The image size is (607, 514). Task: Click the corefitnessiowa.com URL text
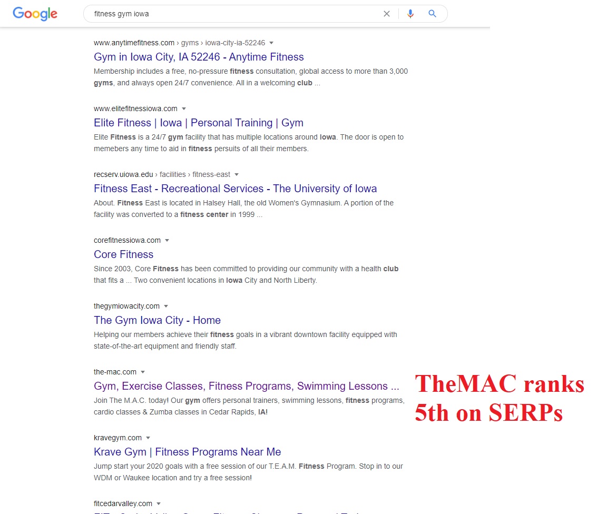127,240
